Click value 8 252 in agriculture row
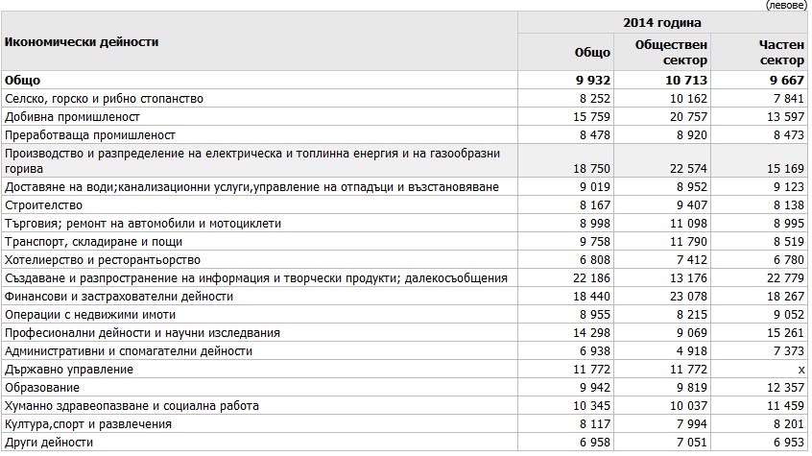 [595, 99]
